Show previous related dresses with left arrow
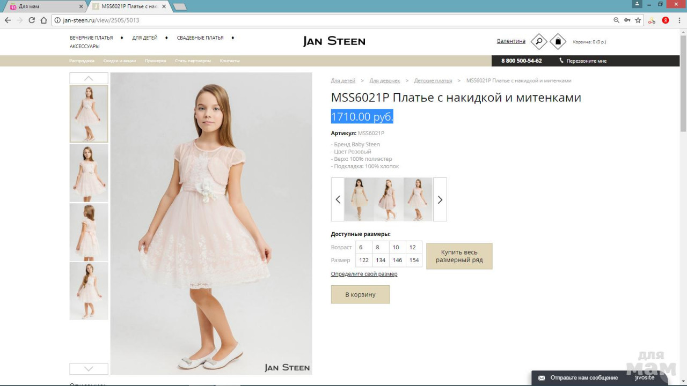The width and height of the screenshot is (687, 386). click(x=338, y=199)
